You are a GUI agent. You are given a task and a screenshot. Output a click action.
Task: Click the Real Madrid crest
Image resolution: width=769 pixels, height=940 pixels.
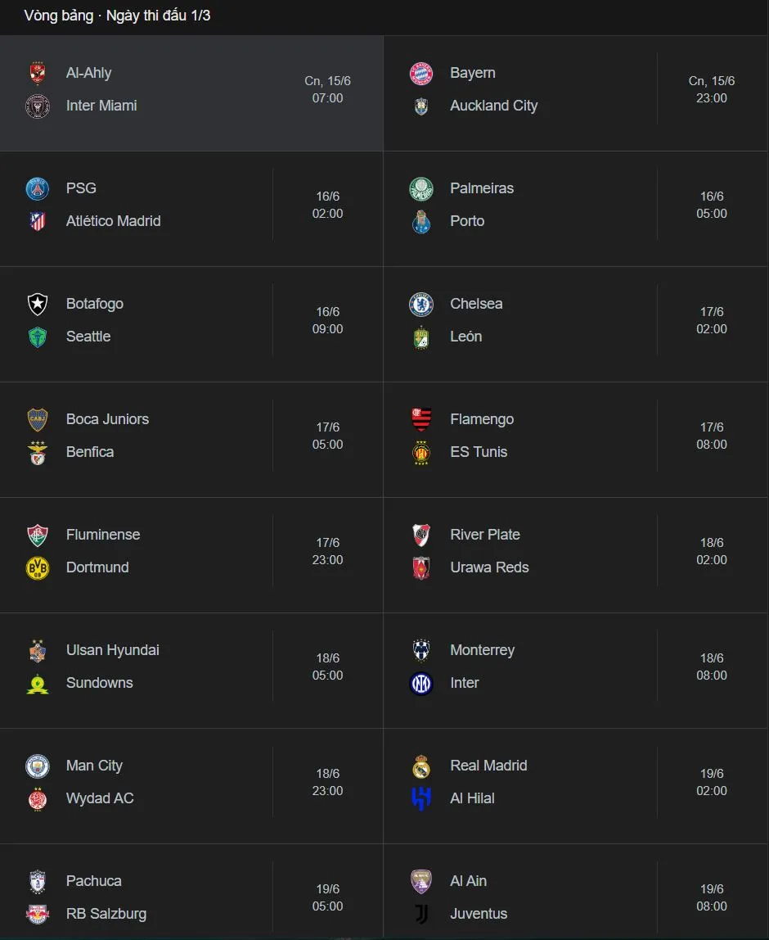421,766
